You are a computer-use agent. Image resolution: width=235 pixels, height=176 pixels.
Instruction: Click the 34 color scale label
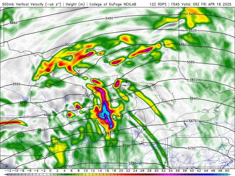[x=171, y=171]
